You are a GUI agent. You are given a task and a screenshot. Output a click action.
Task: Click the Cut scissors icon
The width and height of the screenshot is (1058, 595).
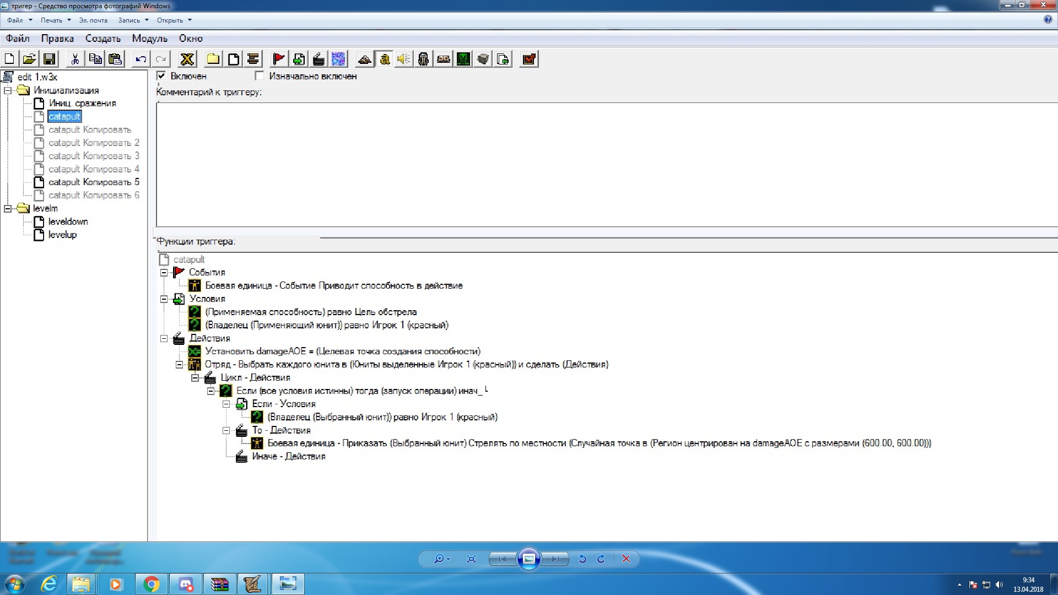pyautogui.click(x=75, y=59)
